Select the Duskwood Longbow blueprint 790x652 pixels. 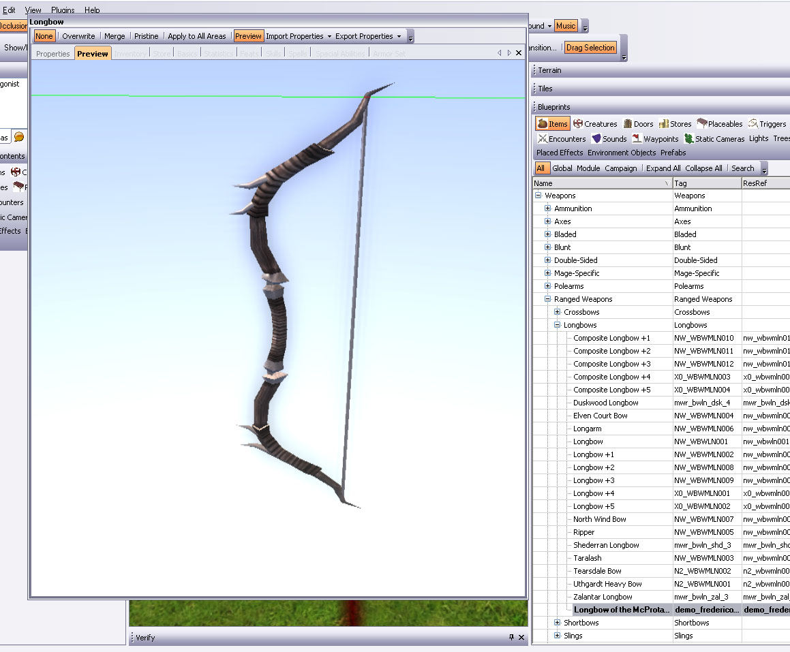coord(605,403)
